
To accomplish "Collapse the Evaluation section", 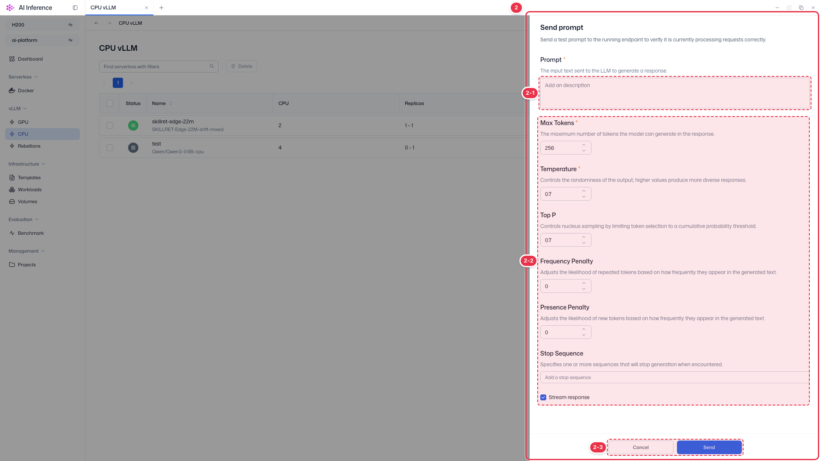I will [23, 219].
